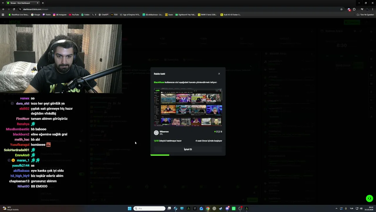Screen dimensions: 376x212
Task: Click the TUR keyboard language indicator
Action: (351, 208)
